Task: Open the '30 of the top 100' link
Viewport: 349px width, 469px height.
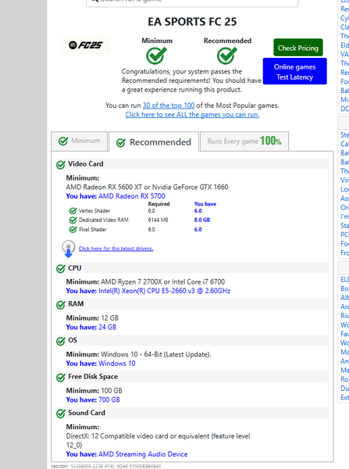Action: pos(169,106)
